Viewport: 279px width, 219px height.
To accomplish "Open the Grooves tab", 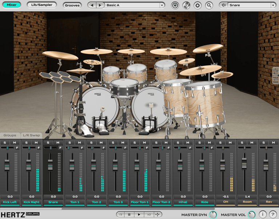I will [72, 5].
